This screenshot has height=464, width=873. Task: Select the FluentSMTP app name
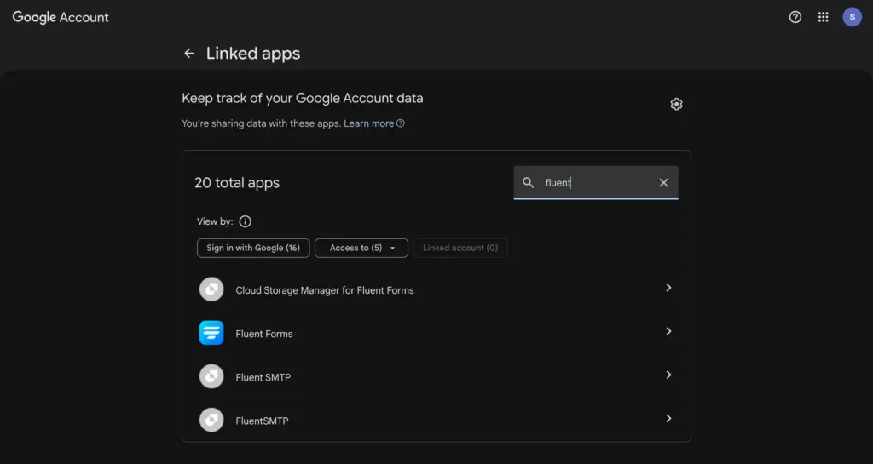[262, 421]
